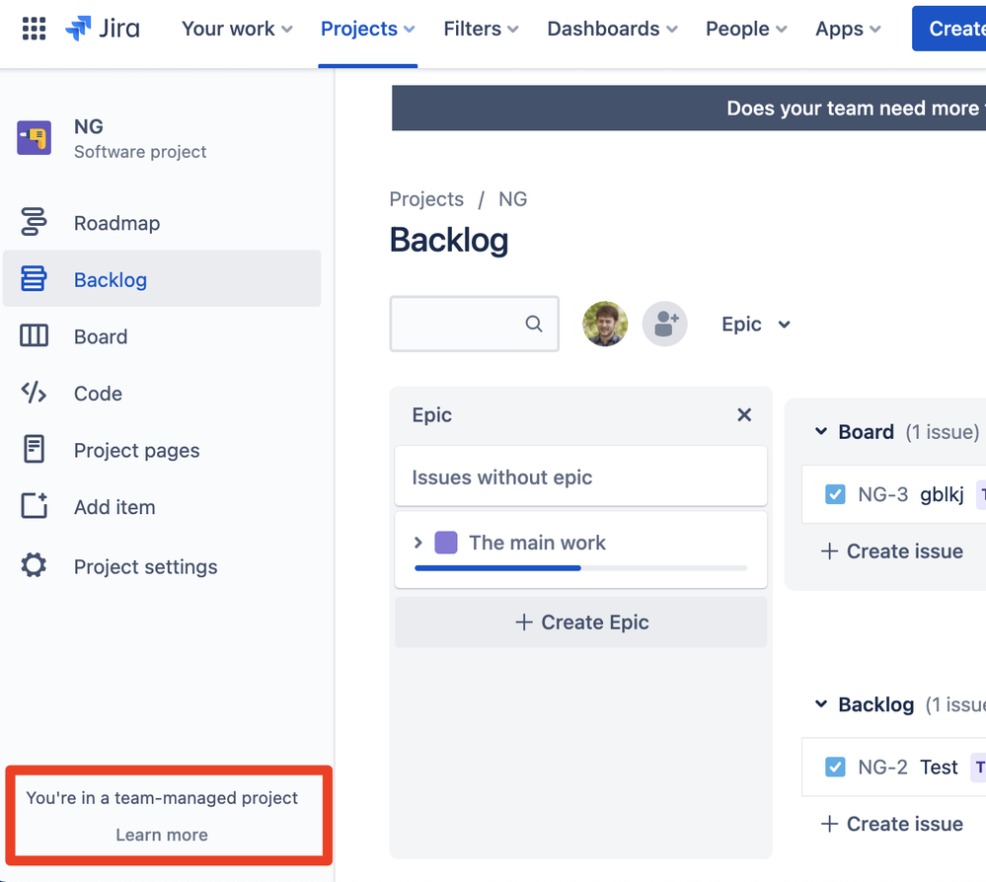The width and height of the screenshot is (986, 882).
Task: Click the add people icon
Action: [x=664, y=324]
